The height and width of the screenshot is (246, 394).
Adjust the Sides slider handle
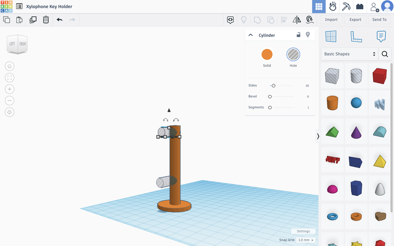click(274, 86)
